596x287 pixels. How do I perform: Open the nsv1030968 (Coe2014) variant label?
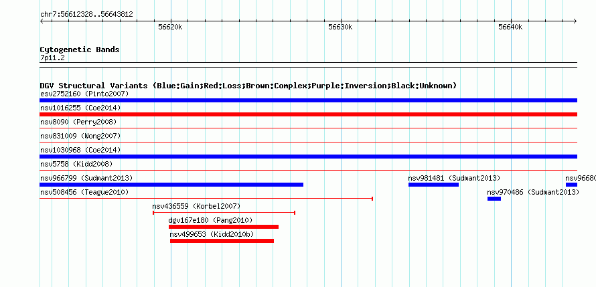80,150
